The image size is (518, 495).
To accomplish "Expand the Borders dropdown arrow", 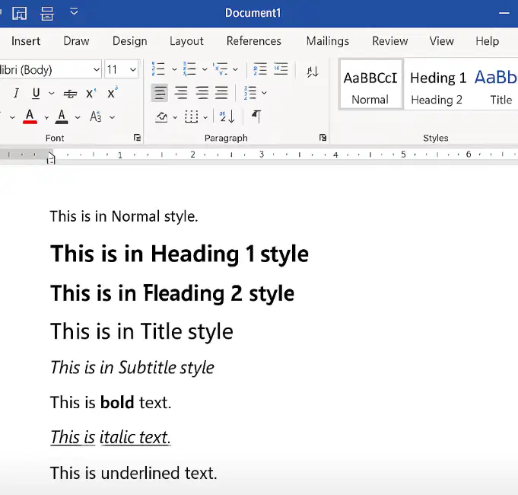I will [x=205, y=117].
